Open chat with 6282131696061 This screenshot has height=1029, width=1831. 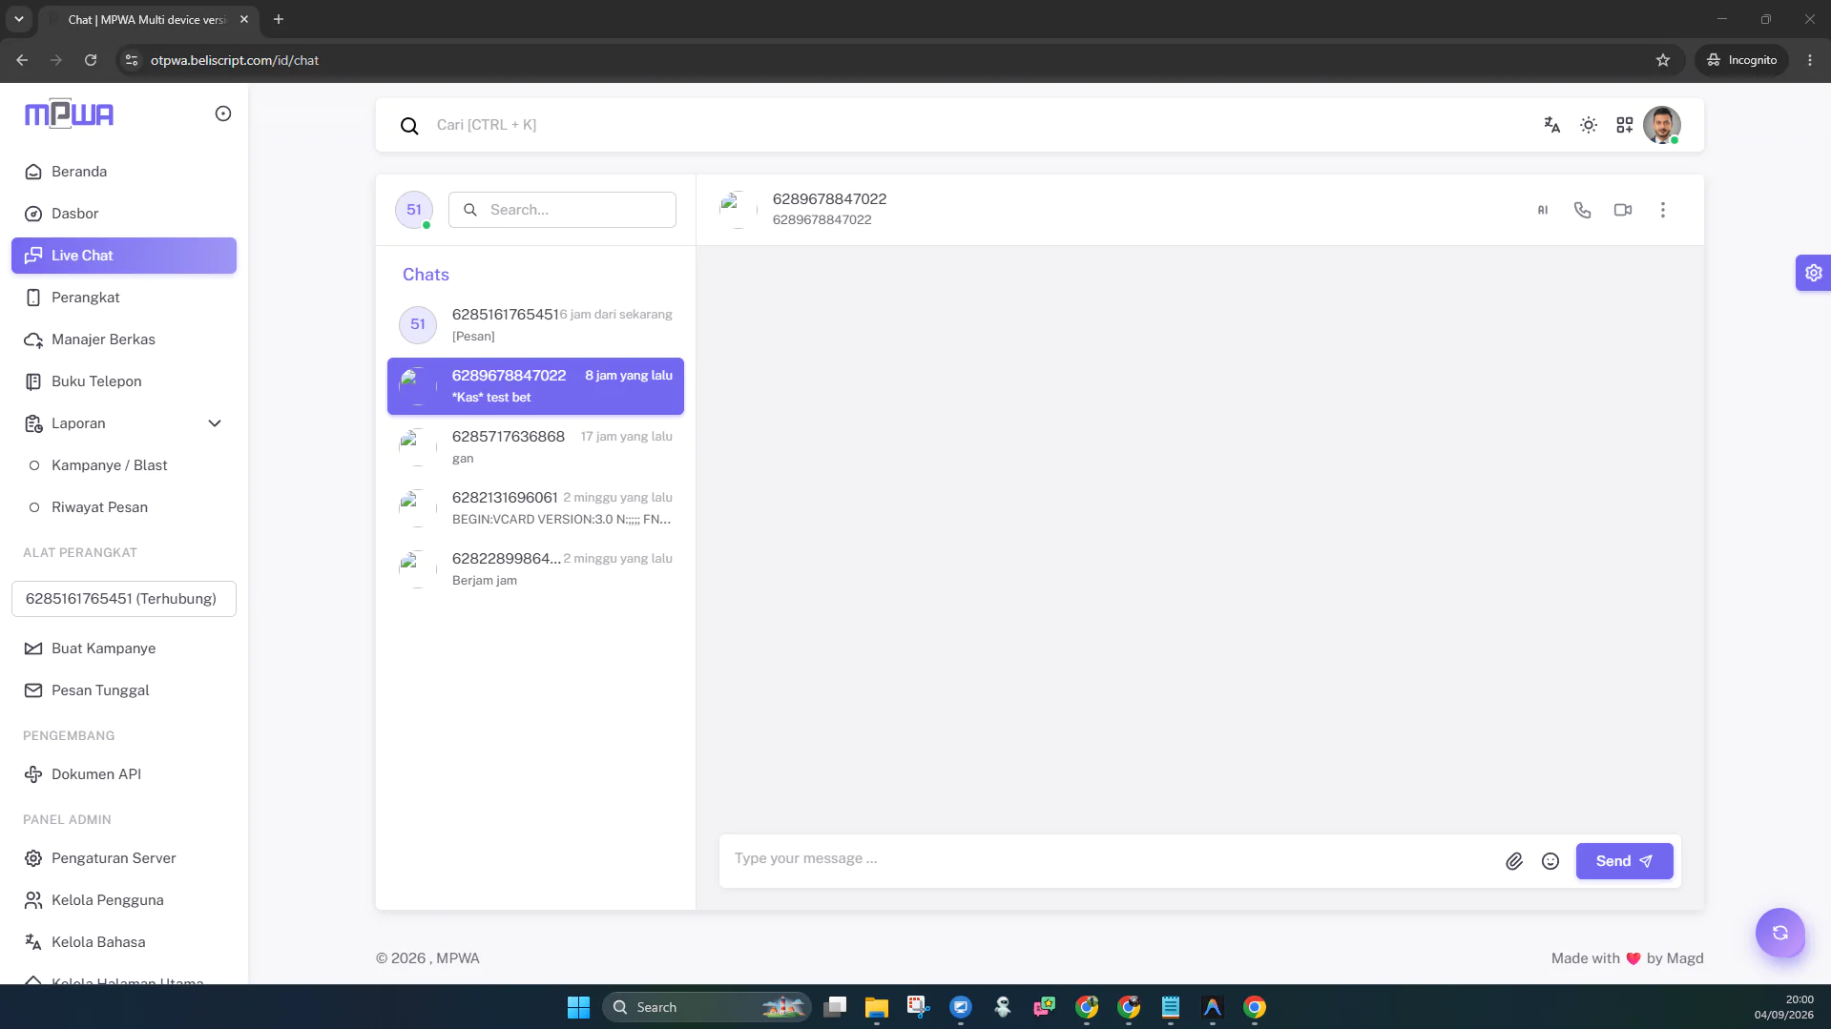pyautogui.click(x=535, y=508)
